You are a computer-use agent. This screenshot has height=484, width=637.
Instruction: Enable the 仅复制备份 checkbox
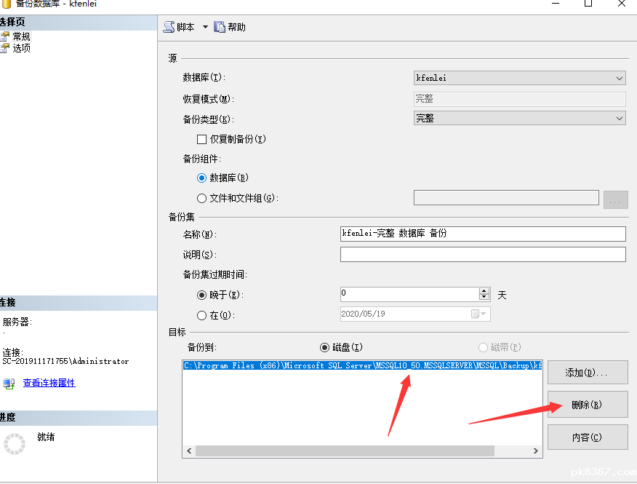click(202, 139)
